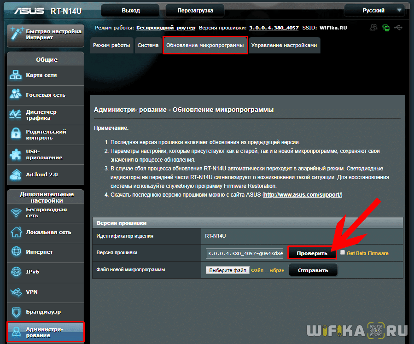Open the asus.com/support link
Viewport: 414px width, 344px height.
303,195
